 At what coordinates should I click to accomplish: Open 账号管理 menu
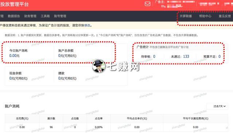(60, 16)
